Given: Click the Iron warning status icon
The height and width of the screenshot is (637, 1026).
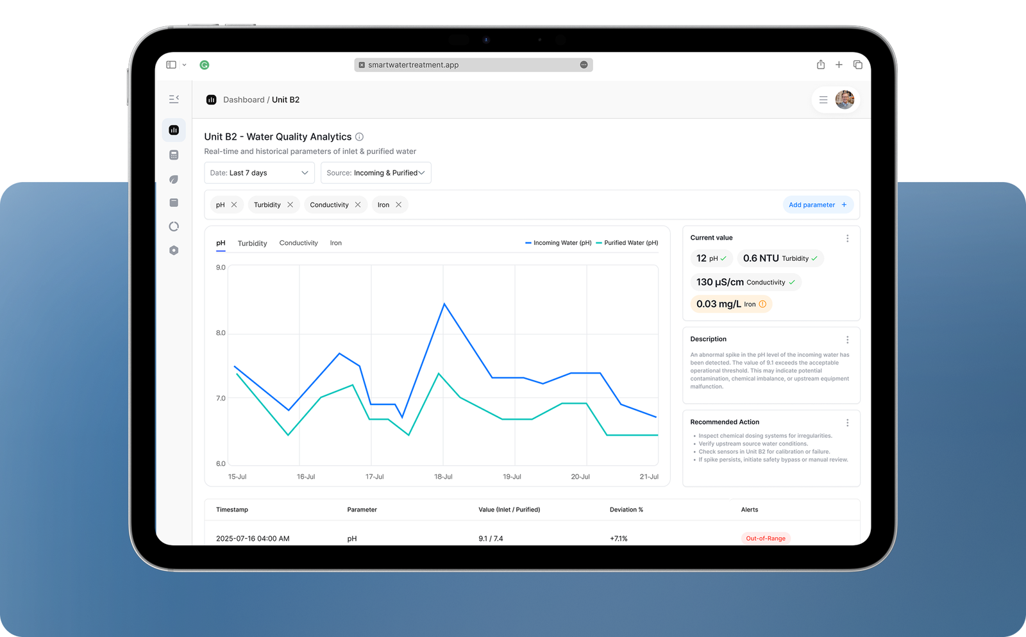Looking at the screenshot, I should (x=762, y=304).
